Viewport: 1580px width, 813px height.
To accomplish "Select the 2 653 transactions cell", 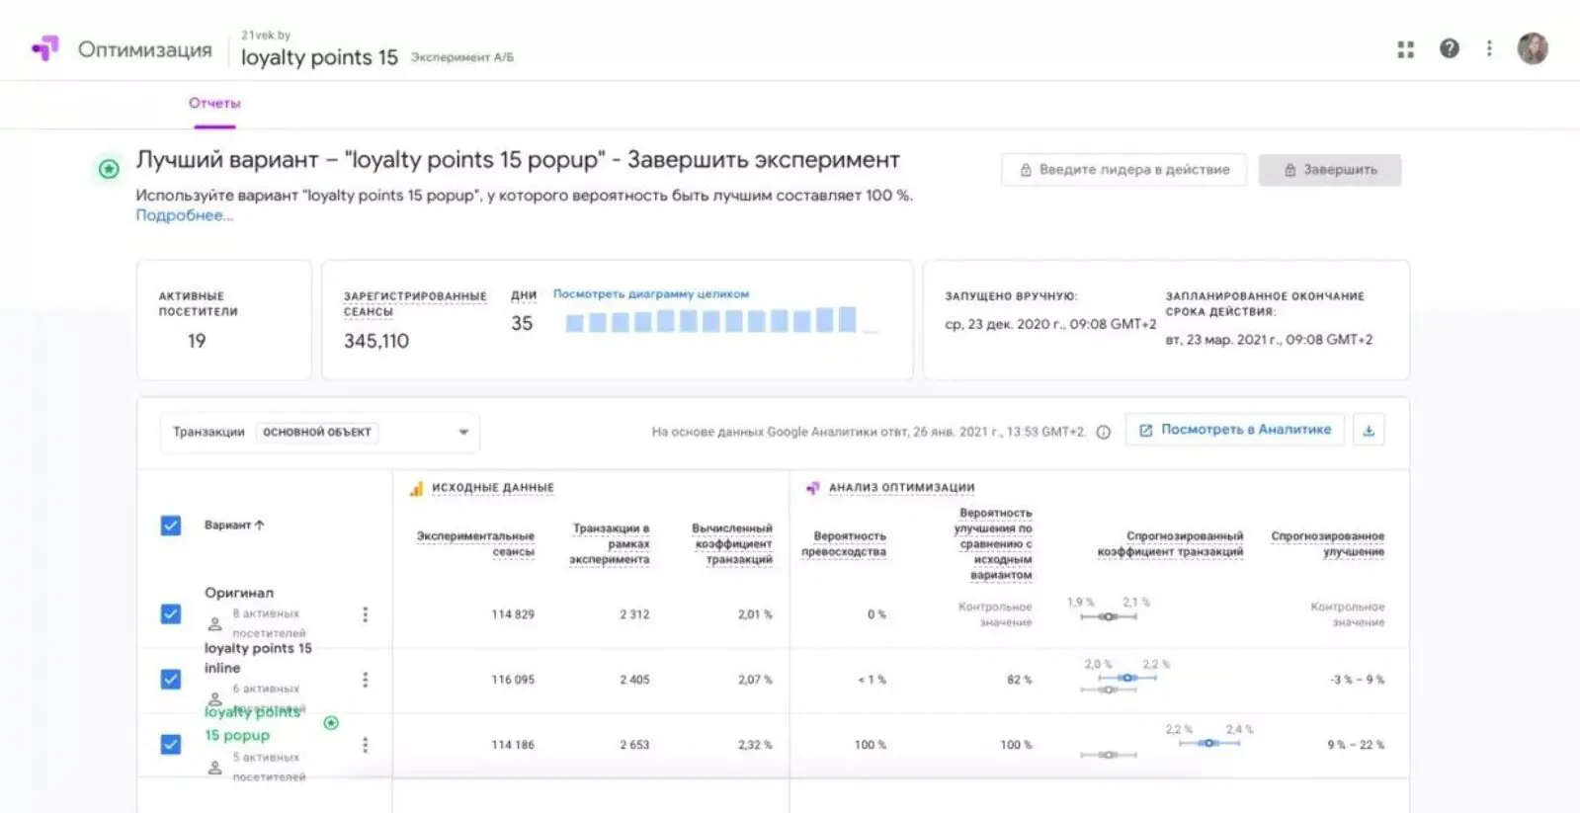I will [x=634, y=745].
